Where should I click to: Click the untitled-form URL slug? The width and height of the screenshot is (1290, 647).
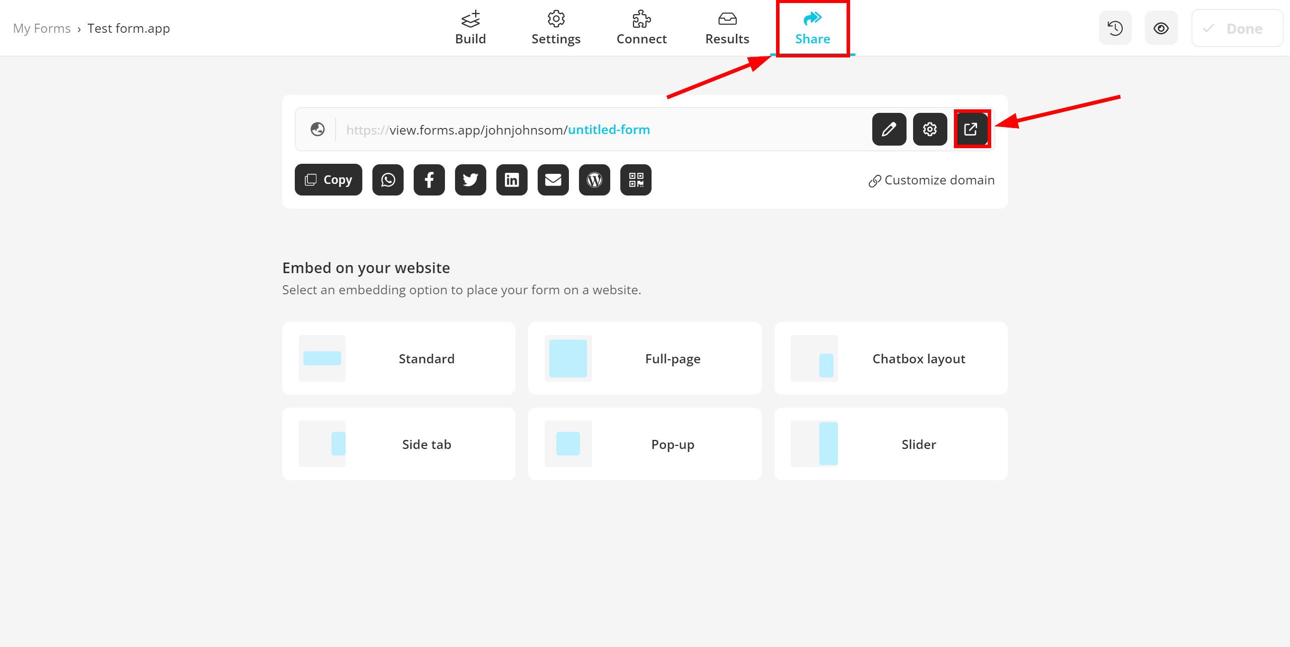[609, 130]
